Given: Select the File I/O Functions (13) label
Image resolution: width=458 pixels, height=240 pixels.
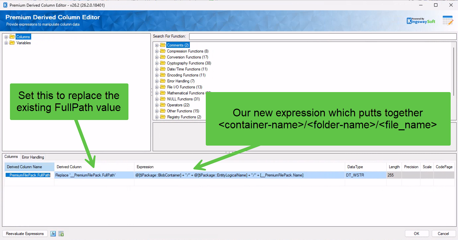Looking at the screenshot, I should pos(185,87).
